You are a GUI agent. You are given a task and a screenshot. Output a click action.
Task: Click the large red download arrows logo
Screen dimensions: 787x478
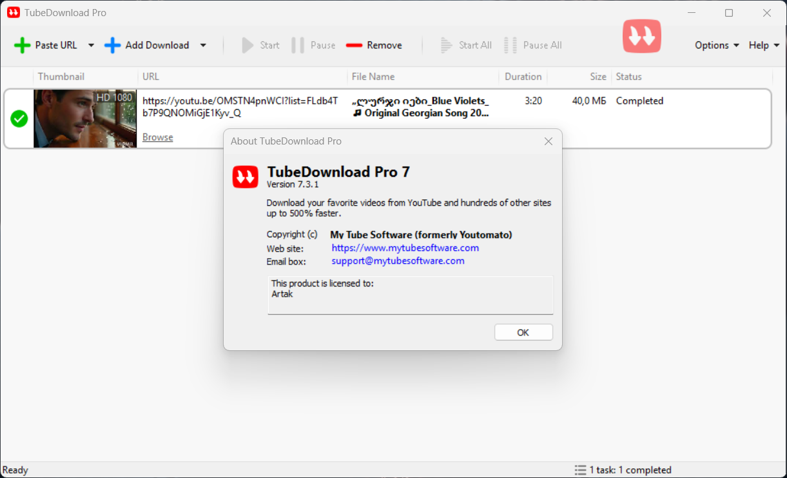(642, 36)
